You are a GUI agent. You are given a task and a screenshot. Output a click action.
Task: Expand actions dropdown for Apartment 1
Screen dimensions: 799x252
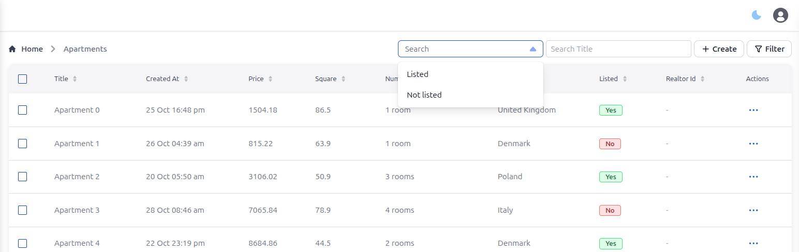753,144
